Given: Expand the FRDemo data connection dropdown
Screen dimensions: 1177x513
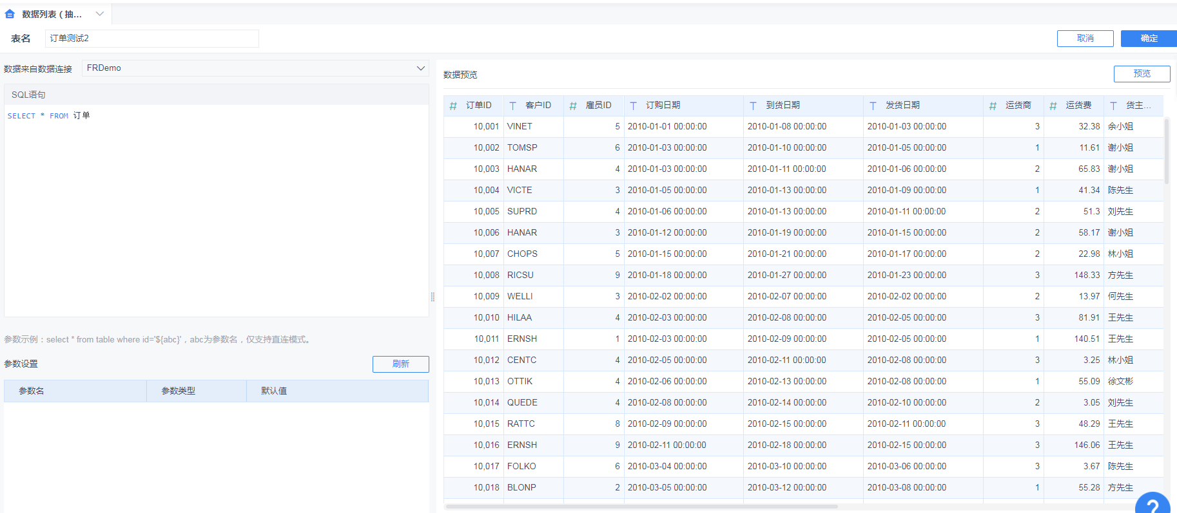Looking at the screenshot, I should (420, 68).
